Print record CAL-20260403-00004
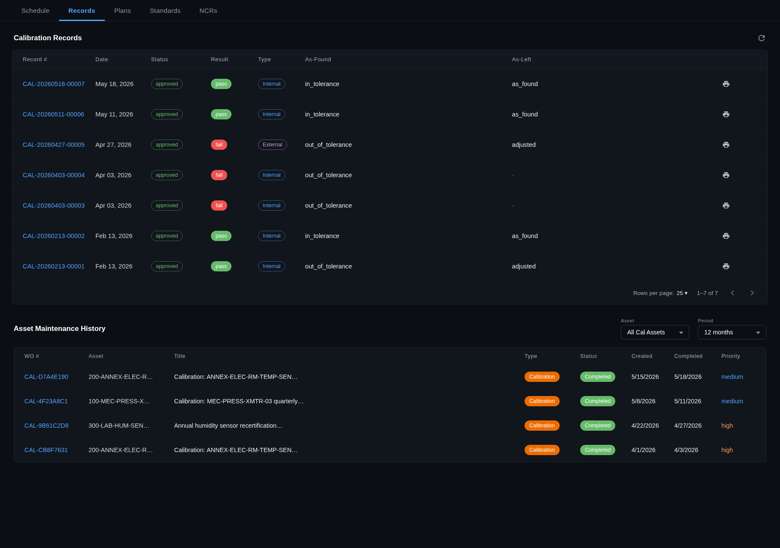780x548 pixels. pyautogui.click(x=726, y=175)
